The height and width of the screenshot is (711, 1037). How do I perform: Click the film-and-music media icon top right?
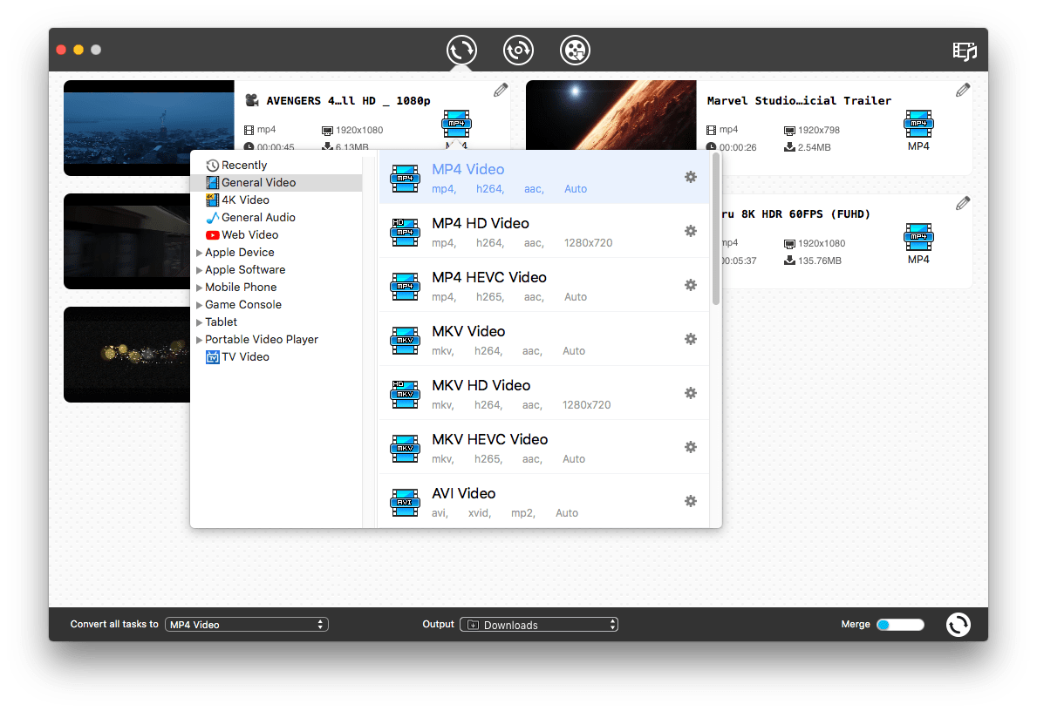965,51
